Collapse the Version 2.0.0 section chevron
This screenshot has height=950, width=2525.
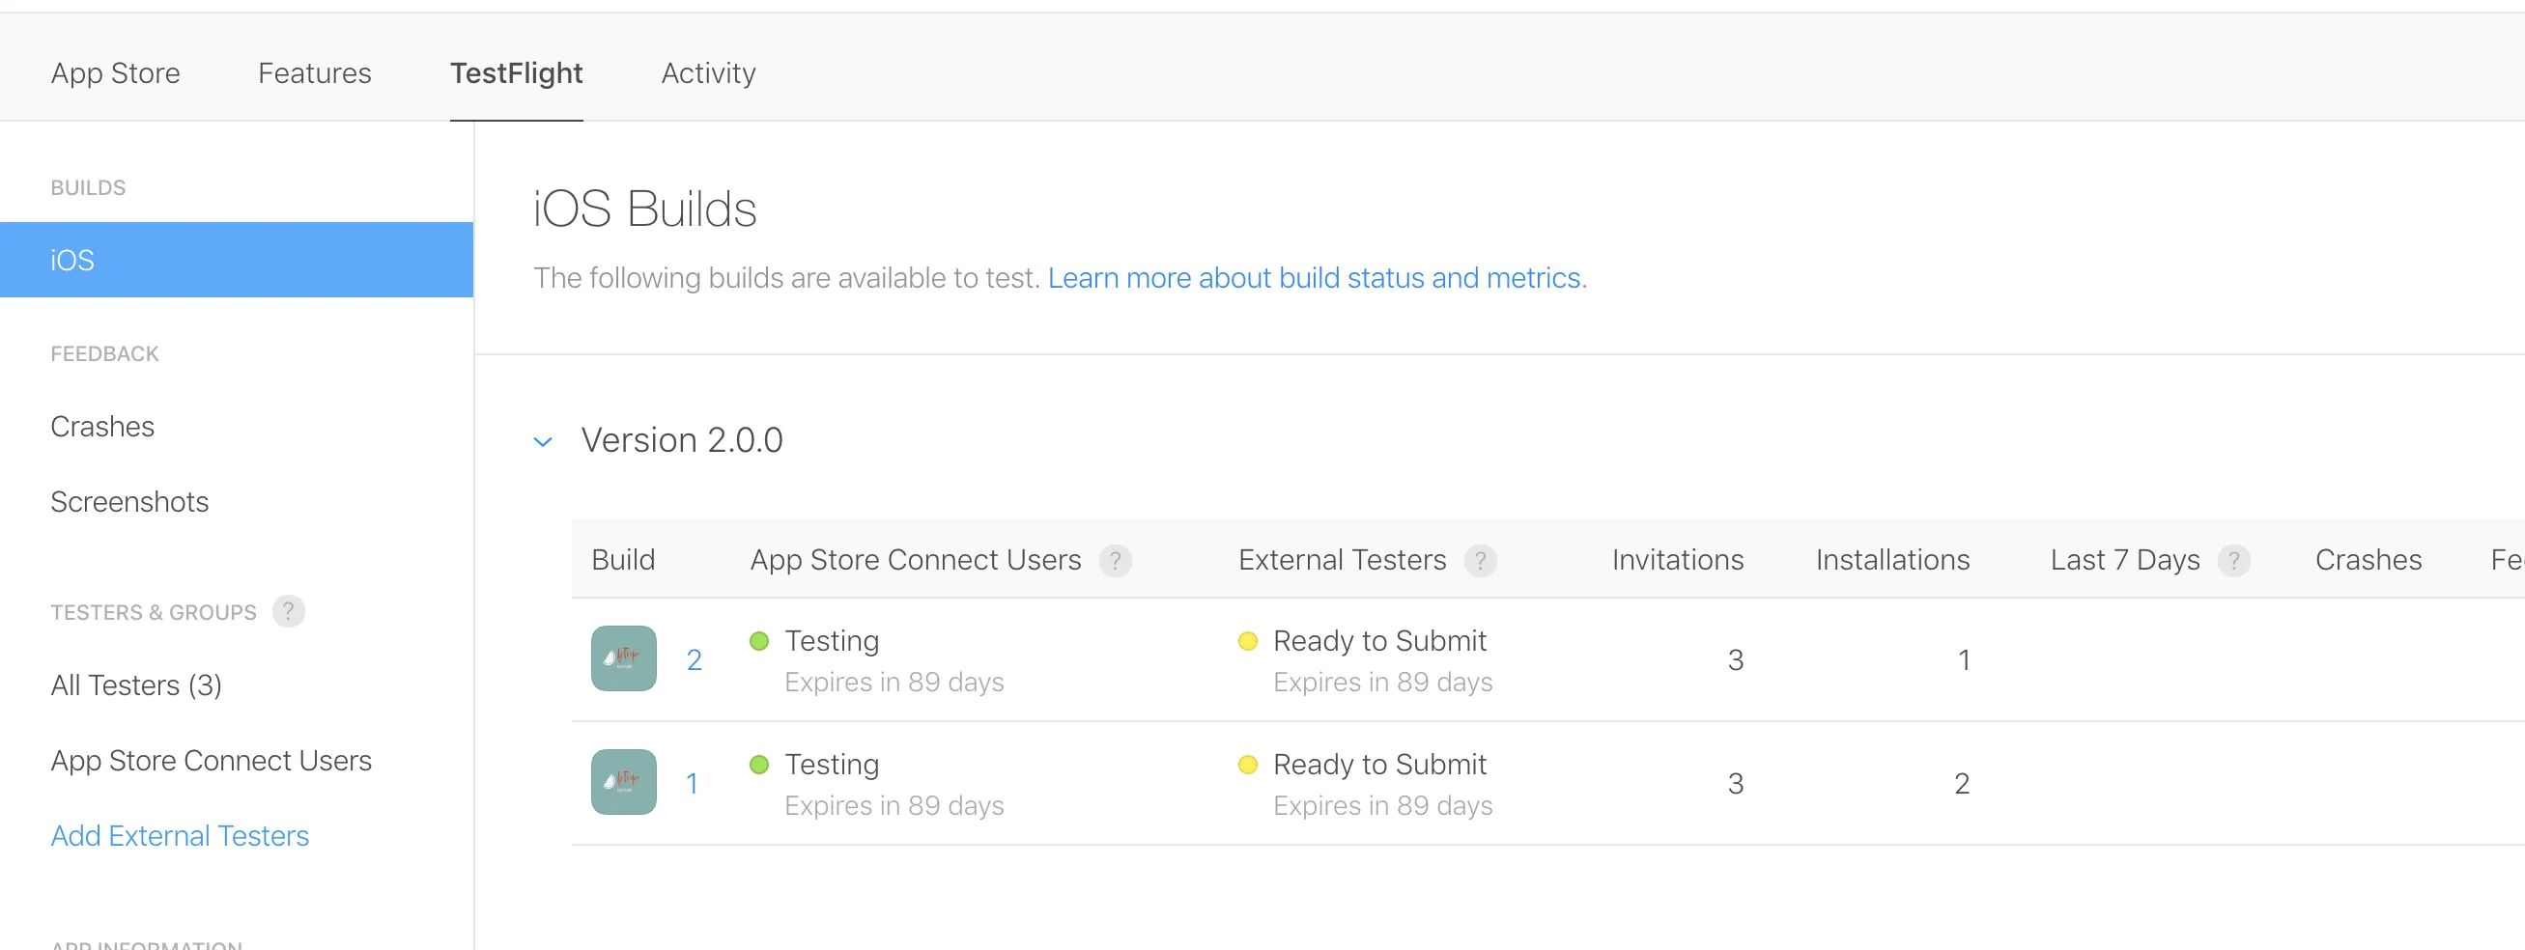543,442
